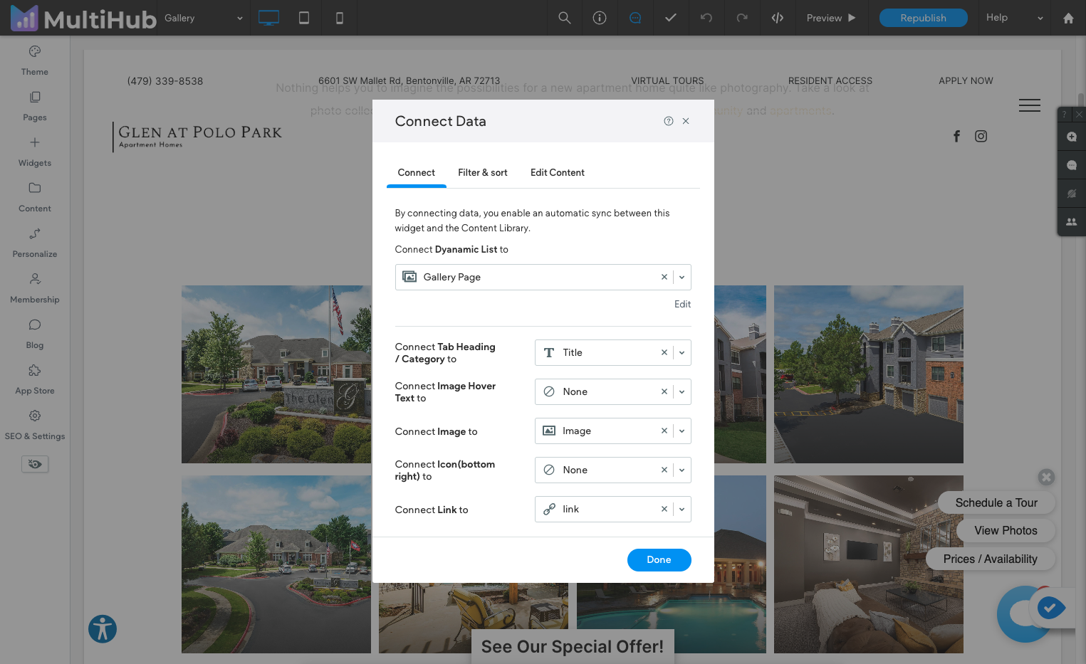Expand the link field dropdown
Screen dimensions: 1086x664
click(682, 509)
